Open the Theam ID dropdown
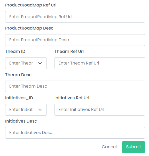 click(x=26, y=63)
